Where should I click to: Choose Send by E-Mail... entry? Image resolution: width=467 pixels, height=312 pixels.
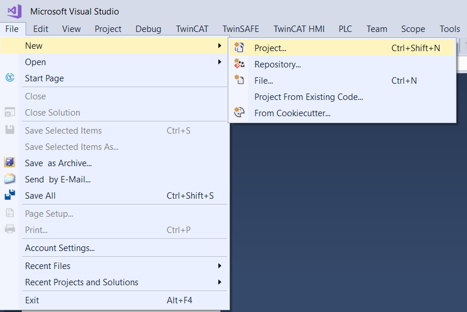[115, 180]
